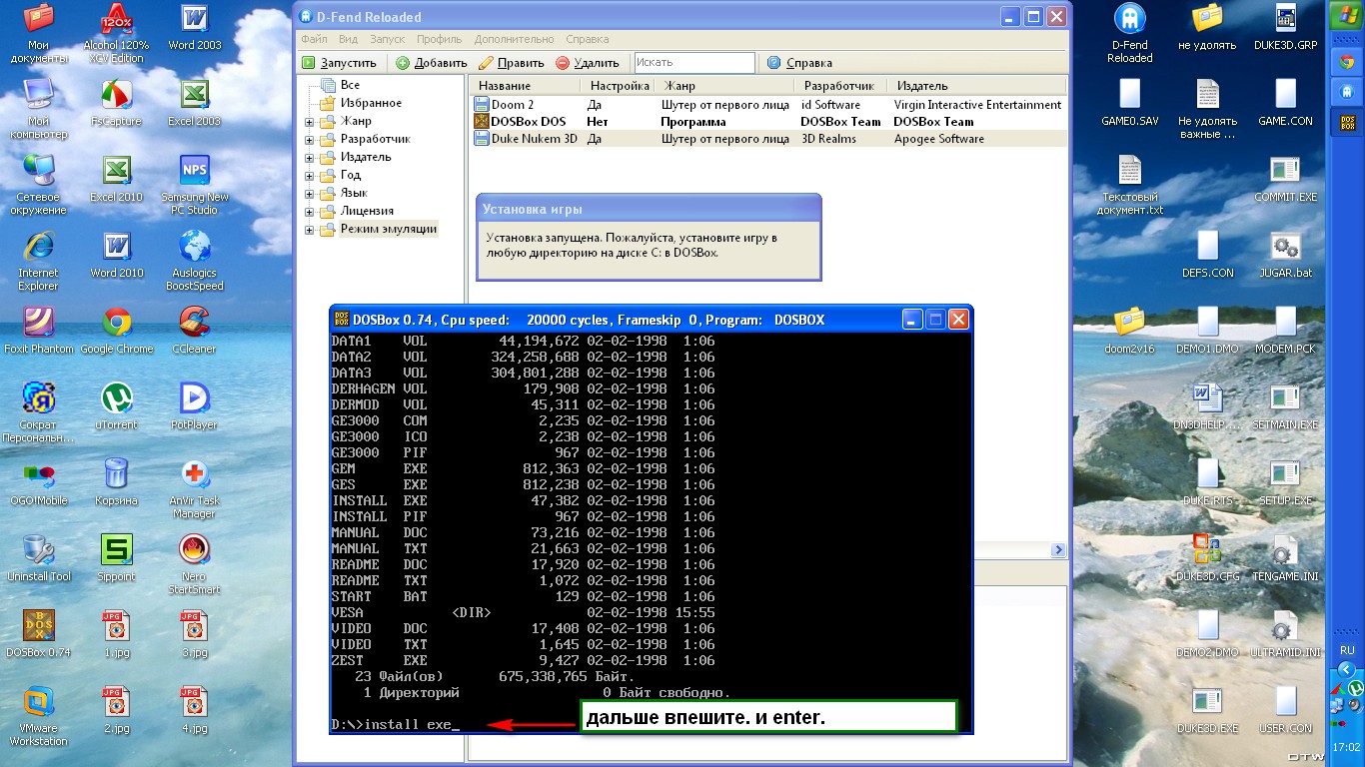Expand the Разработчик tree node

coord(310,140)
